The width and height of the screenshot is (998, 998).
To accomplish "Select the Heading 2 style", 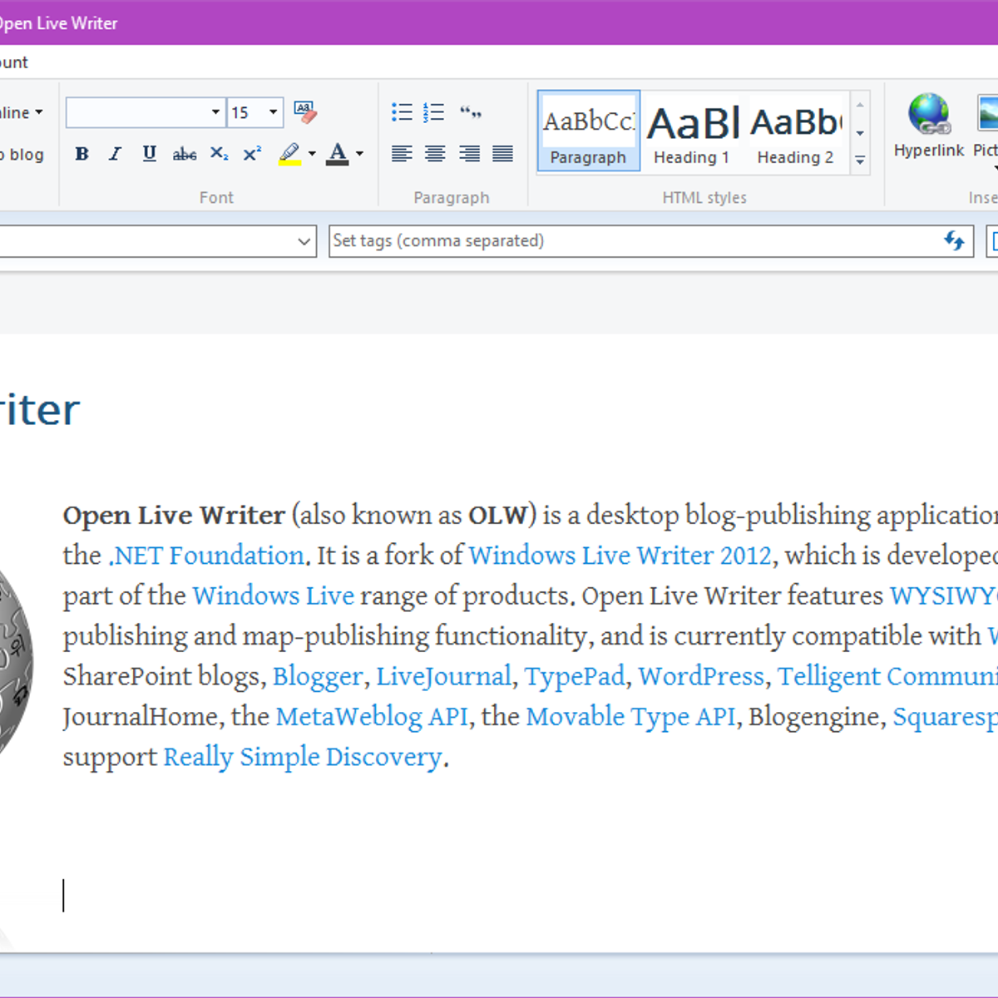I will [x=796, y=131].
